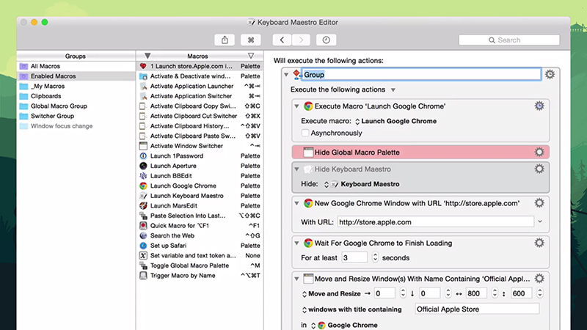Image resolution: width=587 pixels, height=330 pixels.
Task: Click the Share toolbar button
Action: (225, 40)
